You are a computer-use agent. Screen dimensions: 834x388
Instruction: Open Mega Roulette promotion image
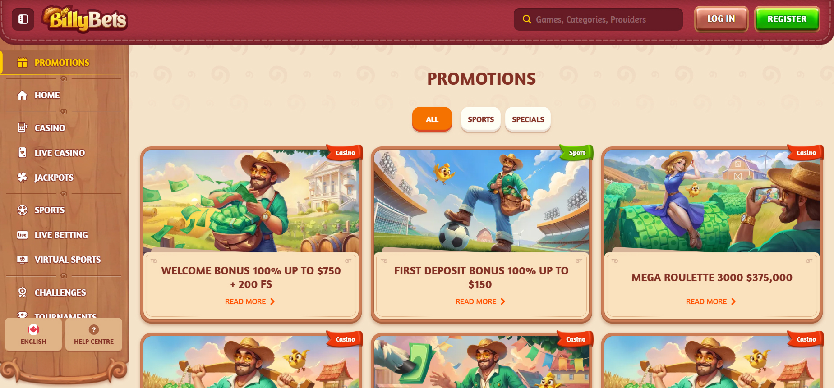(x=712, y=201)
